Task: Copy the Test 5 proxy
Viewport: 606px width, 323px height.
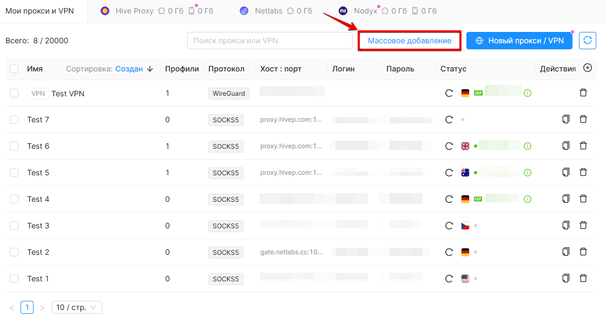Action: point(566,172)
